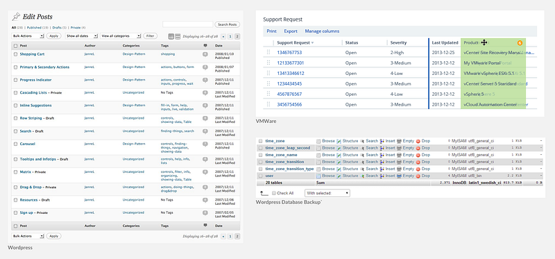Check the time_zone table checkbox

pyautogui.click(x=261, y=141)
